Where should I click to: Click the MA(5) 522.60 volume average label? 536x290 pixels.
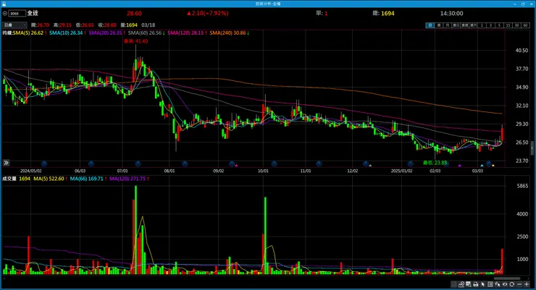[x=49, y=179]
